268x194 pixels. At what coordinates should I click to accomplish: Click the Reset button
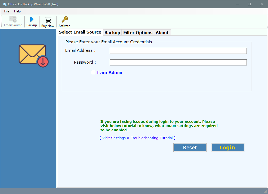point(190,147)
